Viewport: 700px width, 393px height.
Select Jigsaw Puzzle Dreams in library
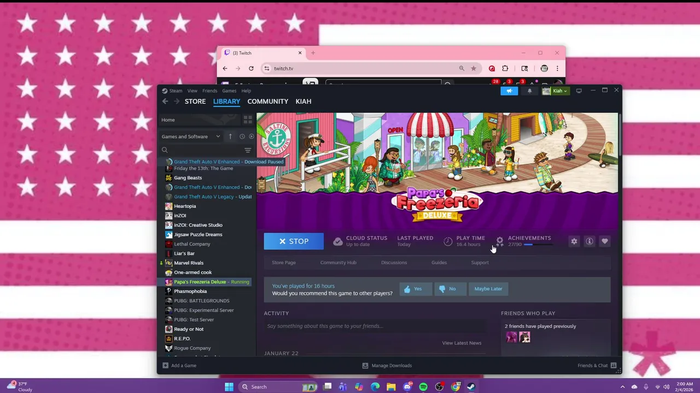pos(198,235)
